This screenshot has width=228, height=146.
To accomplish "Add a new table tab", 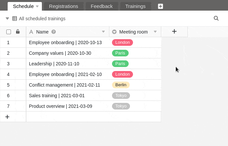I will (161, 6).
